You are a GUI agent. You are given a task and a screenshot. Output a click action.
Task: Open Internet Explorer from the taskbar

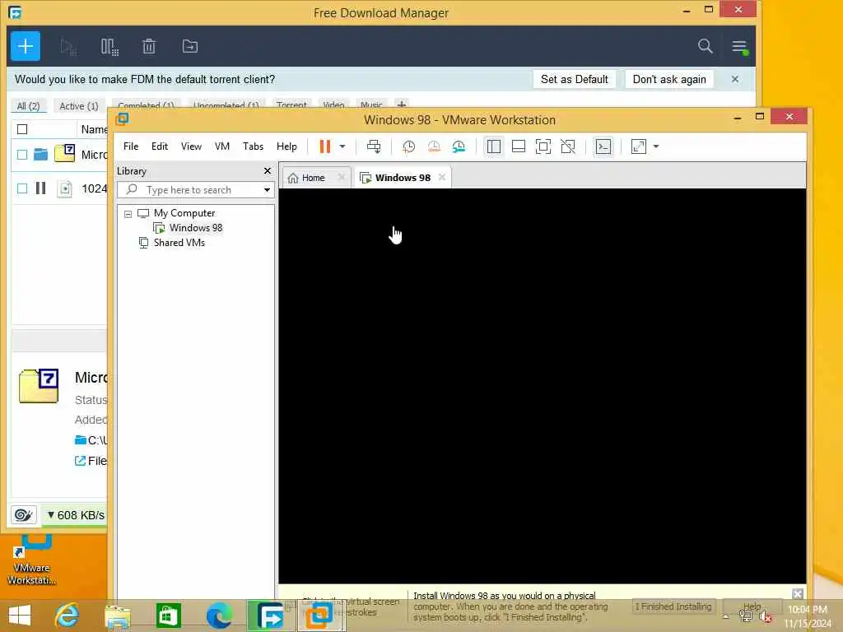68,616
